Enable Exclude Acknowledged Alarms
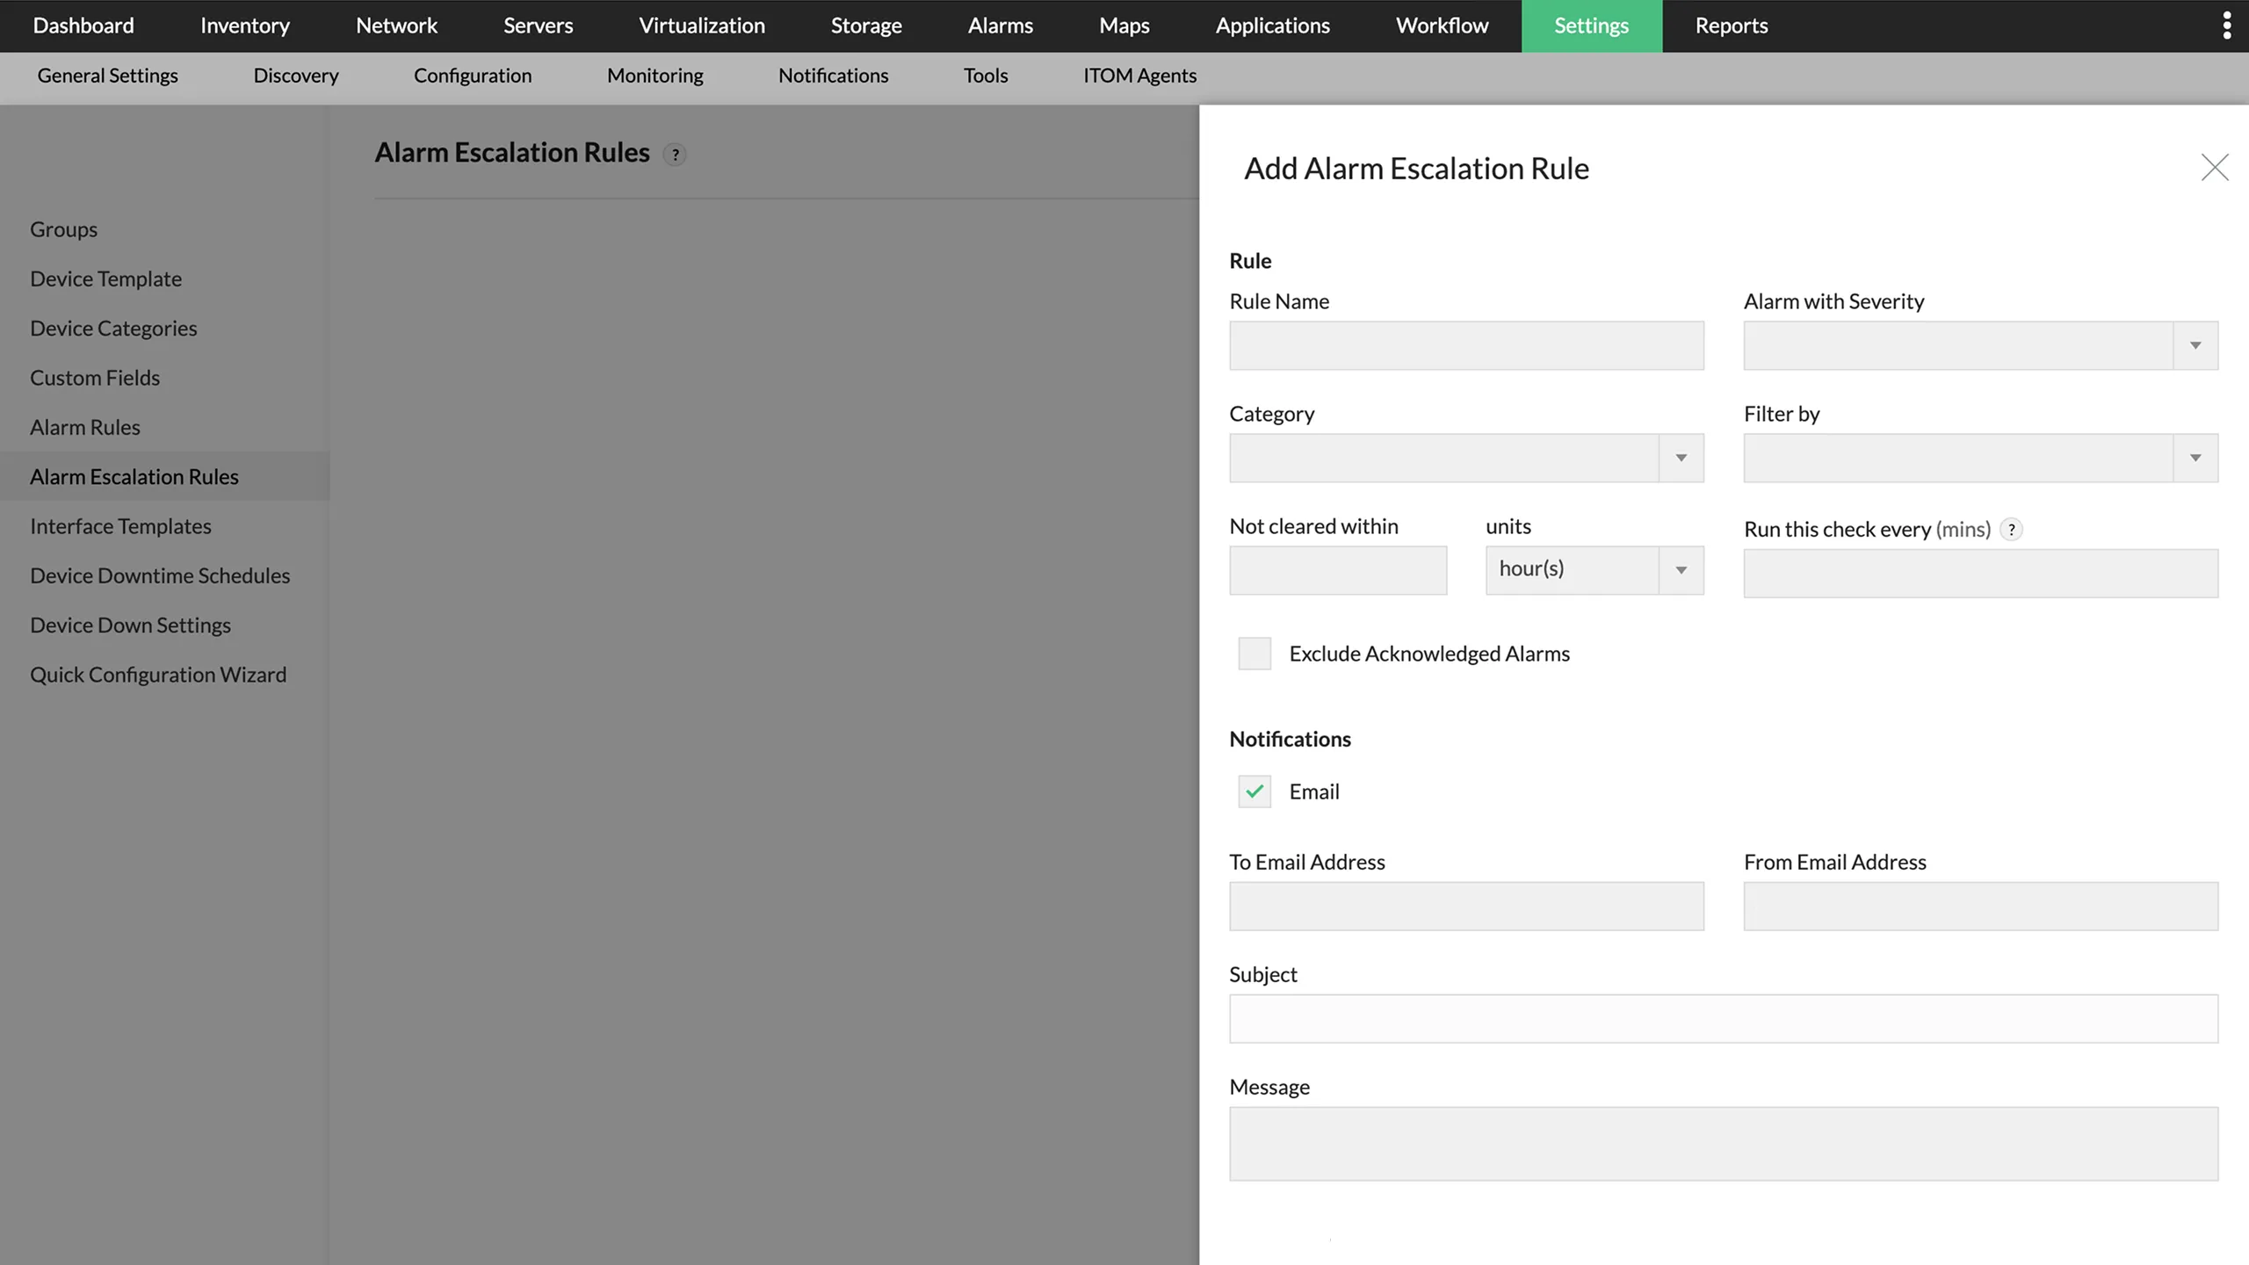 pyautogui.click(x=1254, y=653)
